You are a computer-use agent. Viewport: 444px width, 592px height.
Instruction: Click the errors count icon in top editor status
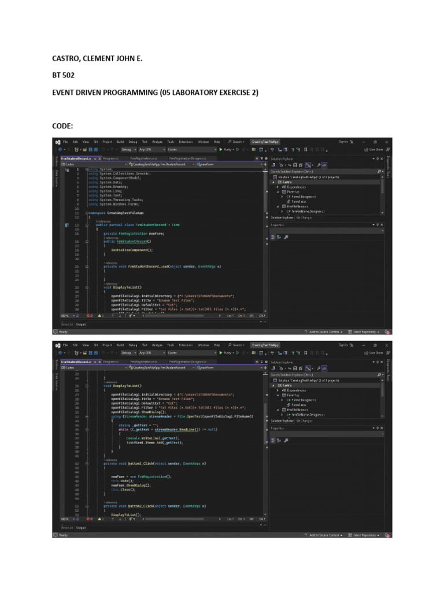89,316
